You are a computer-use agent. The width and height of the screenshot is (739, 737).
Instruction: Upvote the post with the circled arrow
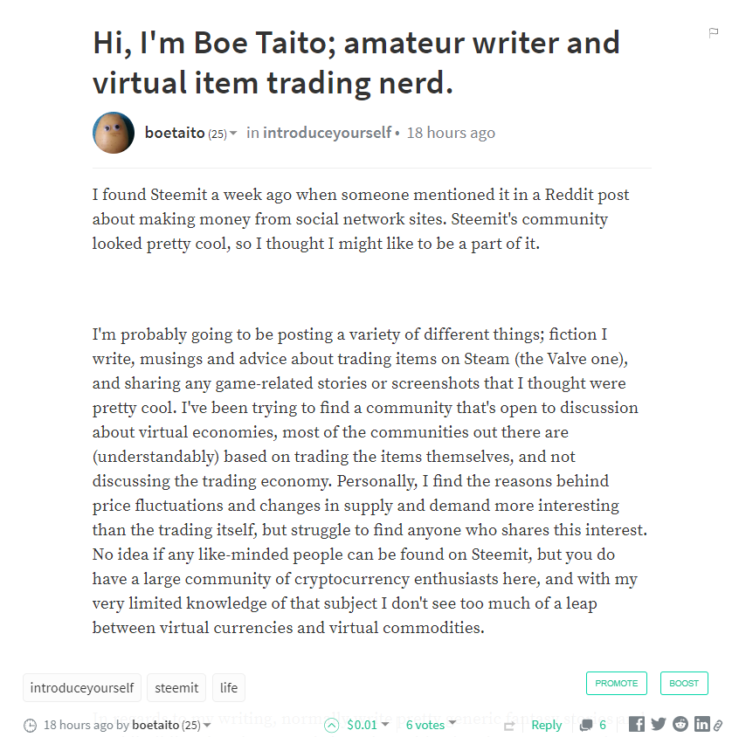coord(331,725)
